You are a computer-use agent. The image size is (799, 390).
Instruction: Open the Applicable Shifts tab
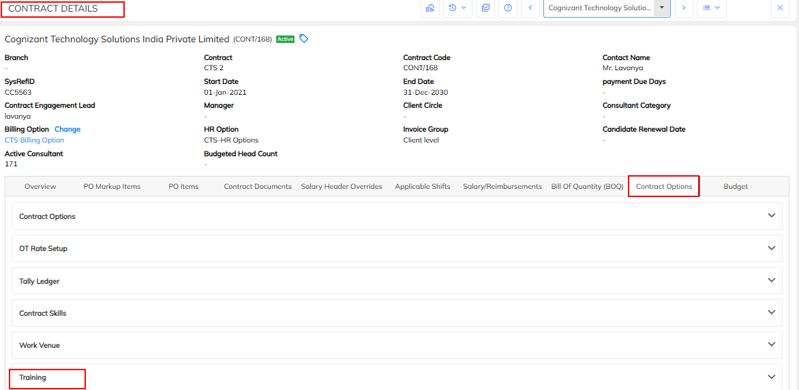pyautogui.click(x=423, y=187)
